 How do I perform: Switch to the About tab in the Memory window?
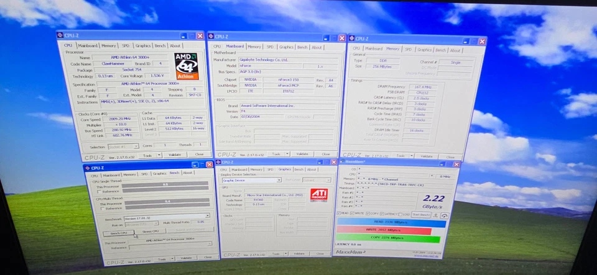click(455, 50)
